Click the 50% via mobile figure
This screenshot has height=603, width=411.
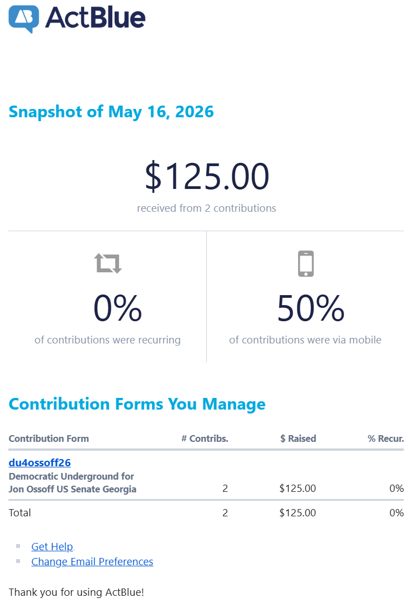click(x=311, y=308)
